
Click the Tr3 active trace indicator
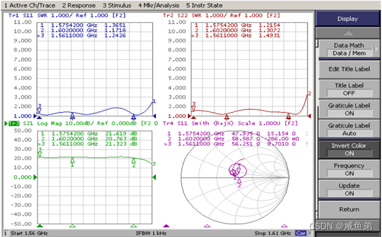tap(13, 124)
